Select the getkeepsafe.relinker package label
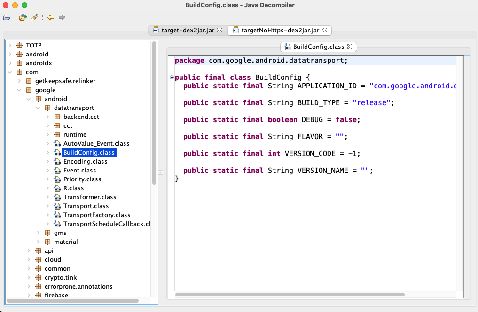The height and width of the screenshot is (312, 478). 65,81
